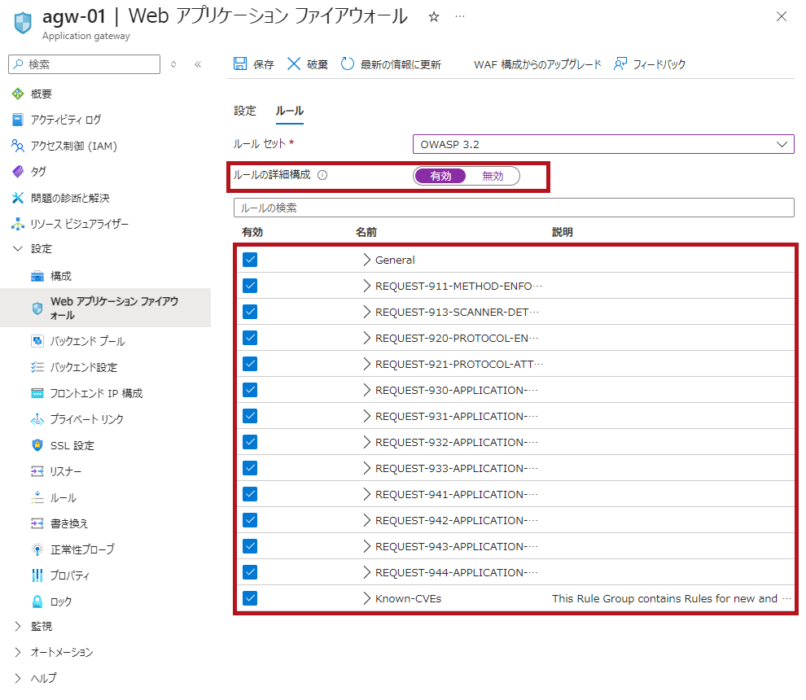Click the save (保存) disk icon
The height and width of the screenshot is (700, 806).
click(240, 64)
